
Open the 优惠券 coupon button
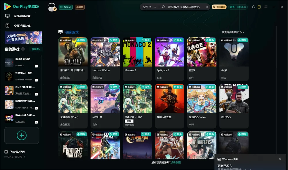[80, 7]
